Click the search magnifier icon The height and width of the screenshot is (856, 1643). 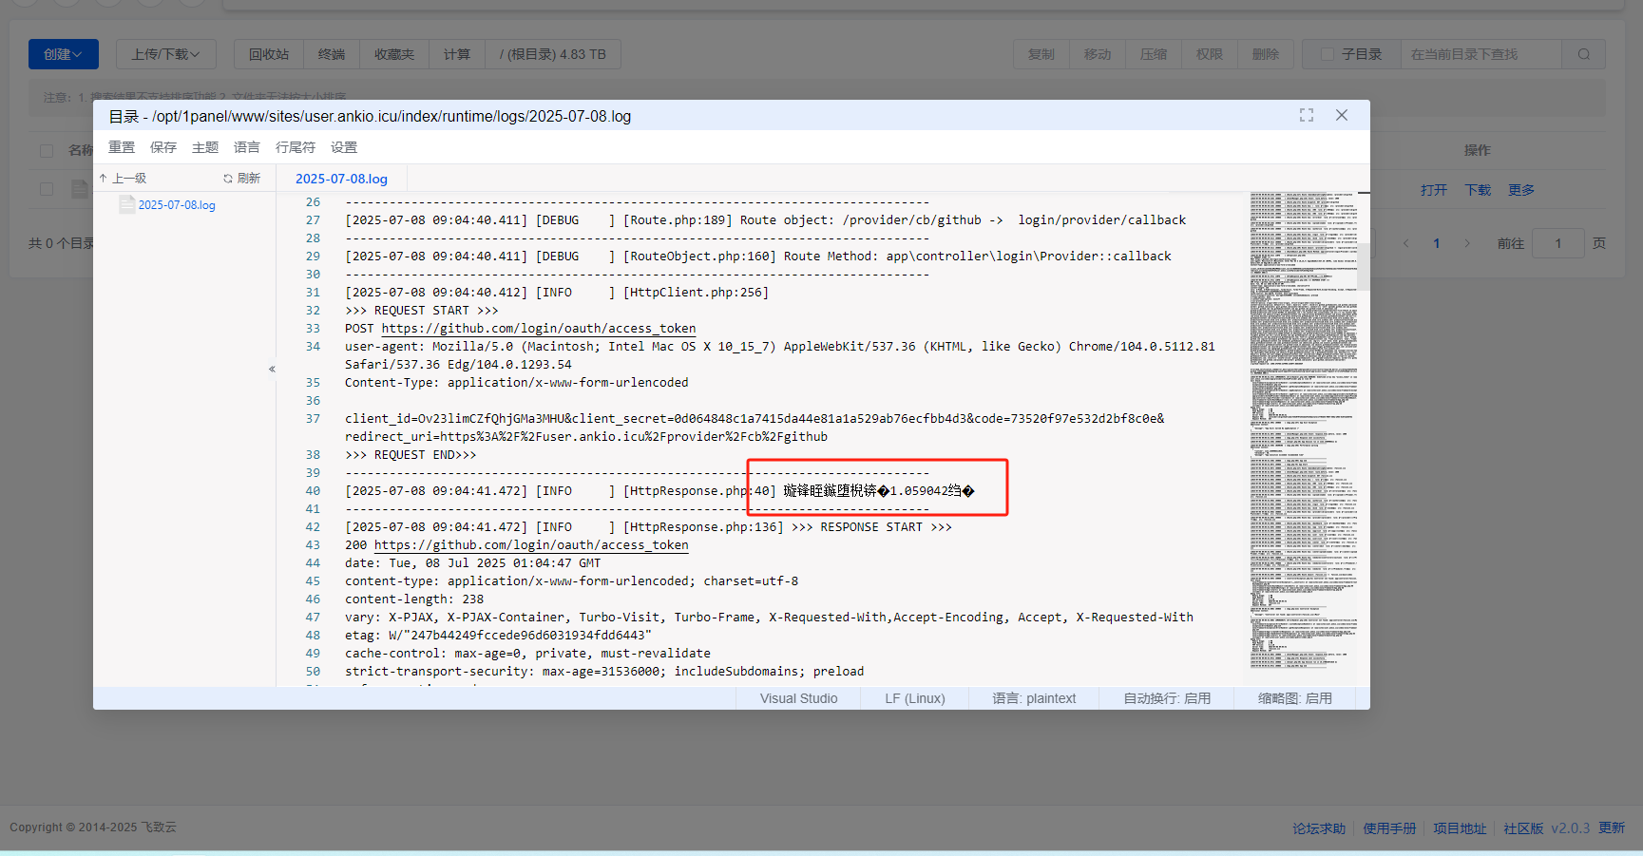tap(1584, 54)
